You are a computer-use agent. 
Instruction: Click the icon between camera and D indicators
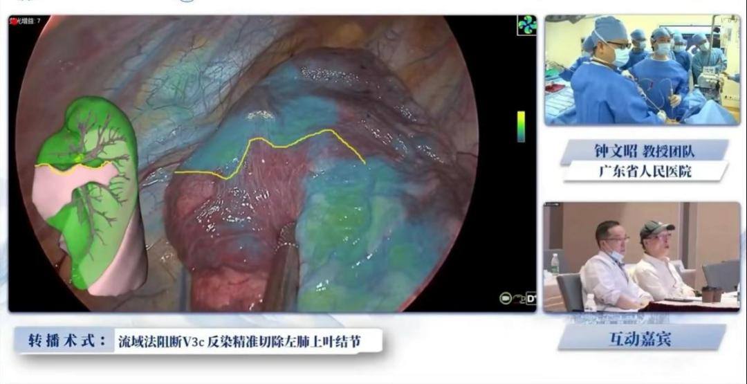pyautogui.click(x=519, y=299)
